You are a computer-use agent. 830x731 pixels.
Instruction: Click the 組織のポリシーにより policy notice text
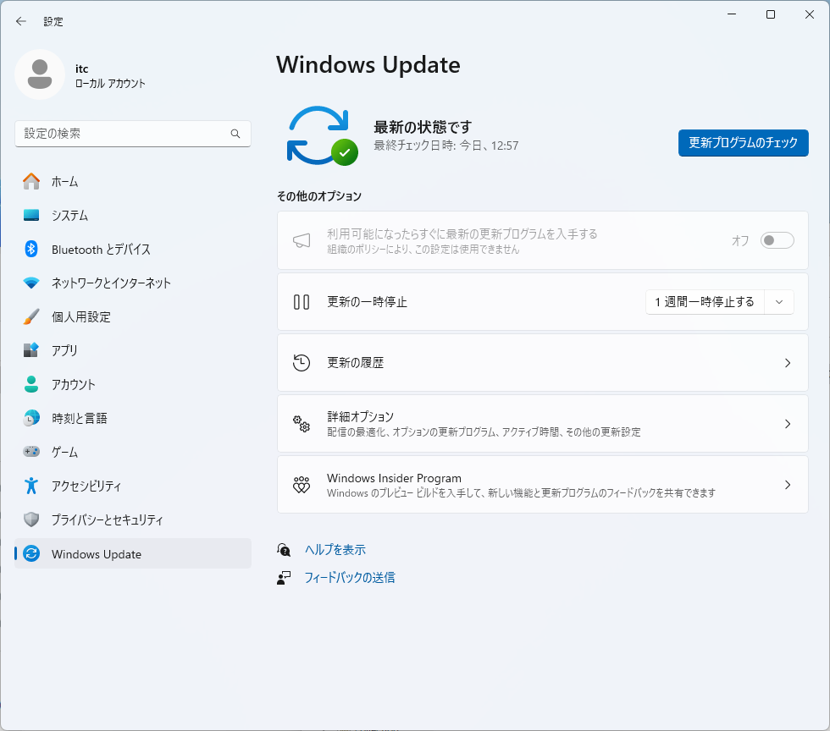[423, 249]
